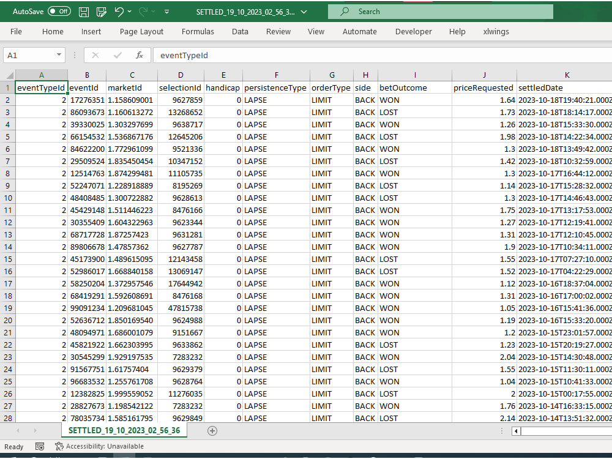Viewport: 612px width, 459px height.
Task: Click the settledDate header cell
Action: click(x=564, y=88)
